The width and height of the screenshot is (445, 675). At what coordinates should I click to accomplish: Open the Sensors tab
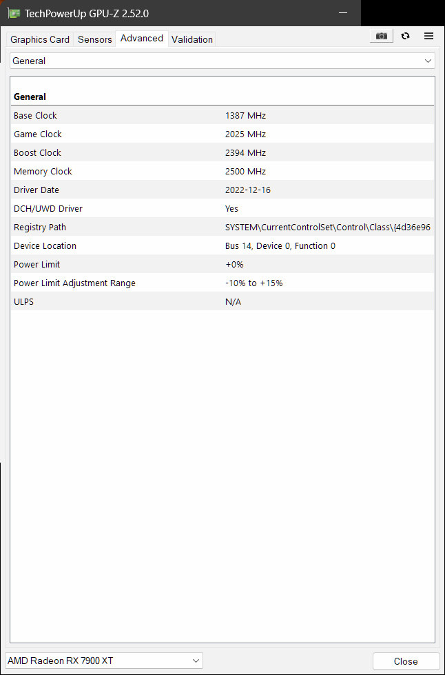(94, 39)
